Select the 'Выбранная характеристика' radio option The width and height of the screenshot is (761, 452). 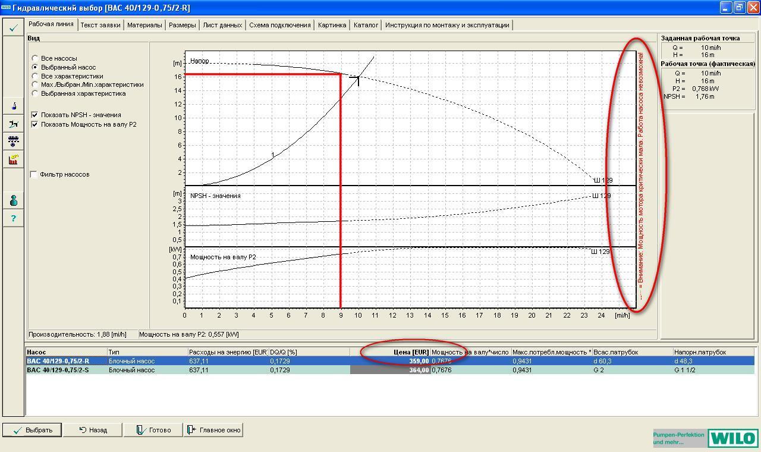pyautogui.click(x=35, y=93)
